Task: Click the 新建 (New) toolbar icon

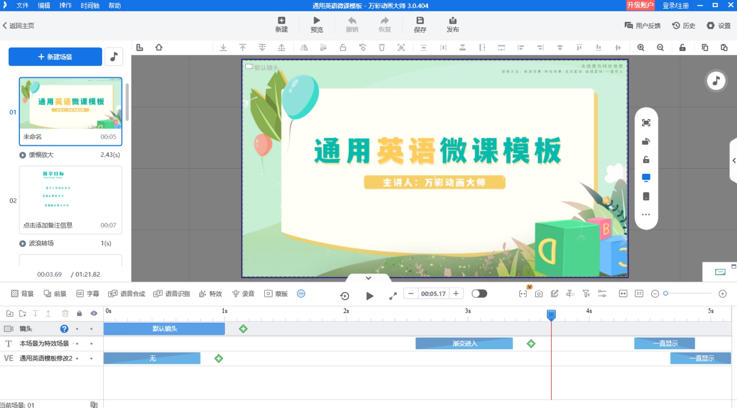Action: [x=281, y=20]
